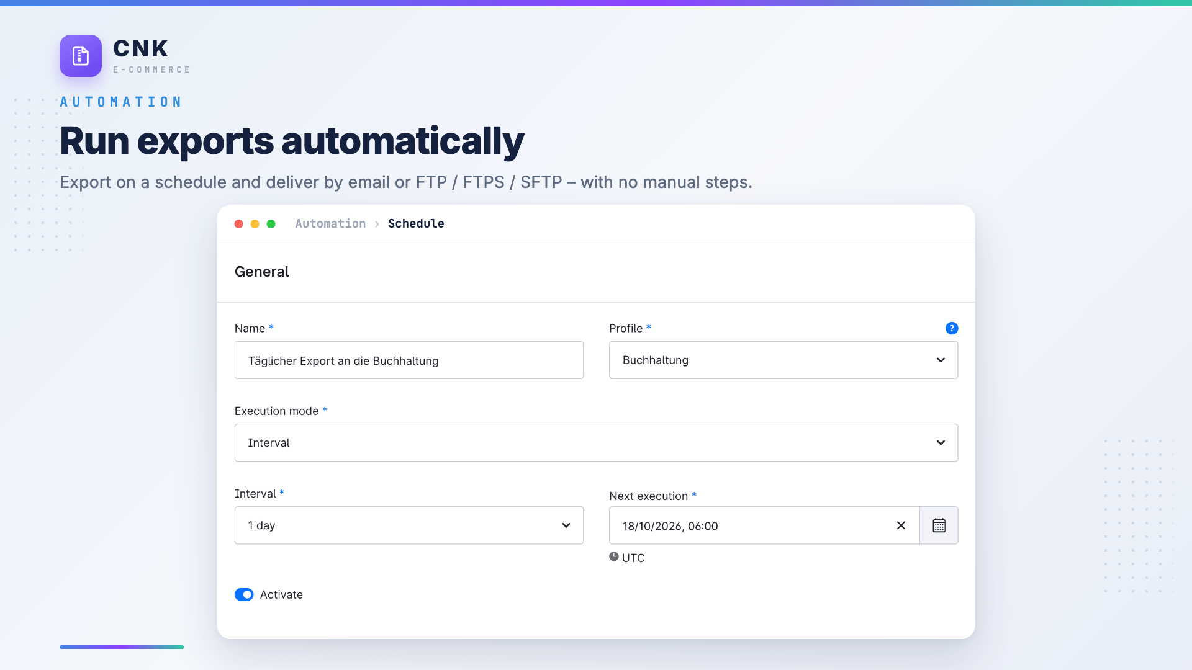Focus the Name input field

point(409,360)
